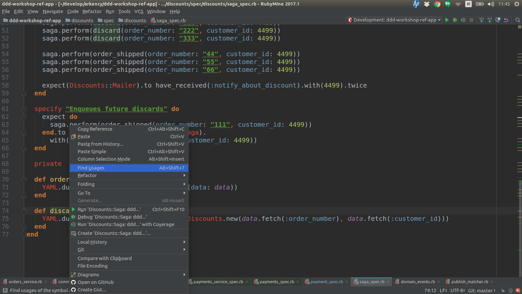This screenshot has width=522, height=294.
Task: Open the Refactor menu in the menu bar
Action: (x=92, y=11)
